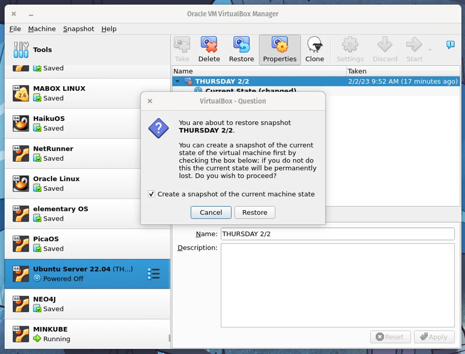Click Restore in the Question dialog
Screen dimensions: 465x354
point(255,212)
